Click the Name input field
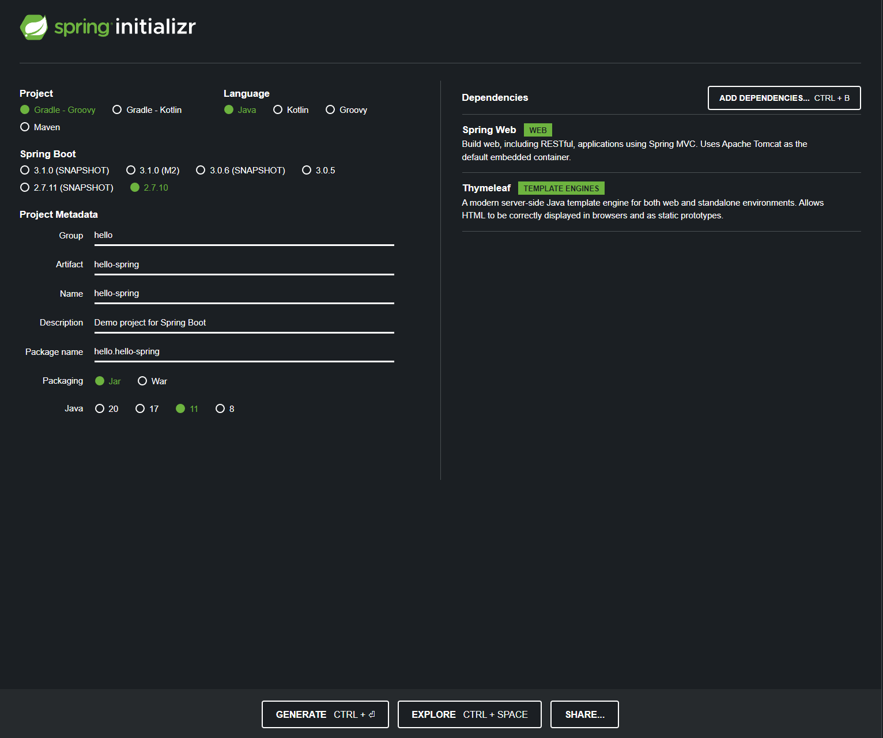This screenshot has height=738, width=883. (244, 294)
